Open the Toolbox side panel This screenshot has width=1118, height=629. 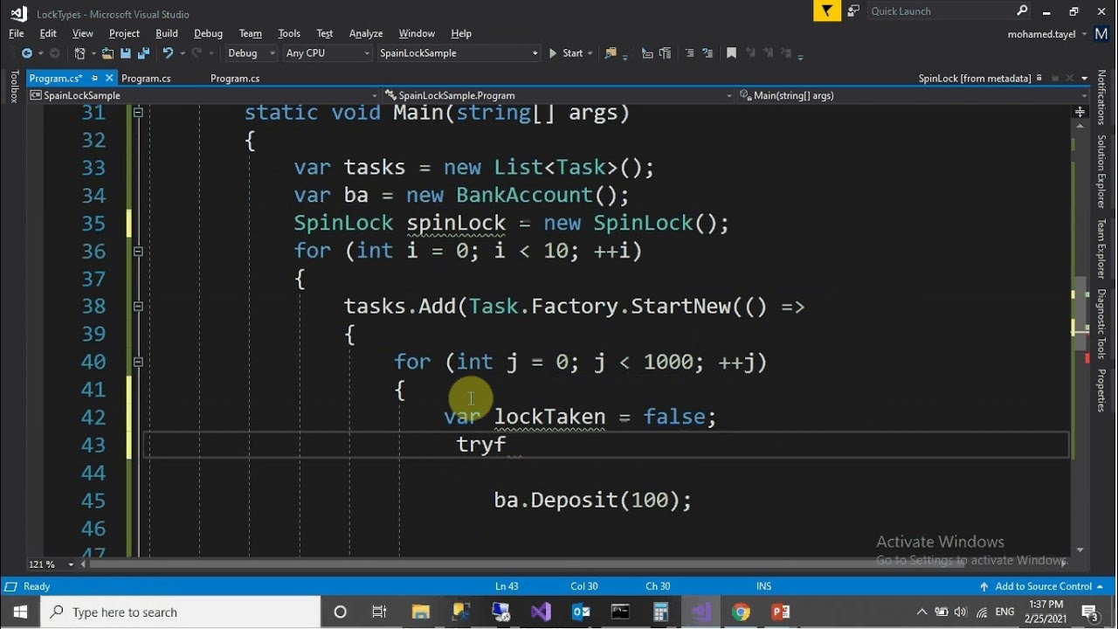14,87
